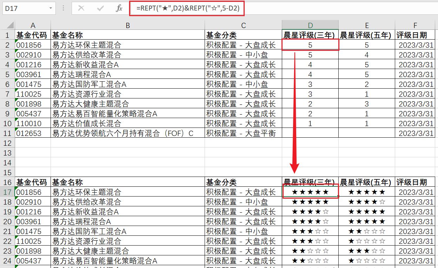The image size is (438, 268).
Task: Select cell D17 with five filled stars
Action: [x=310, y=192]
